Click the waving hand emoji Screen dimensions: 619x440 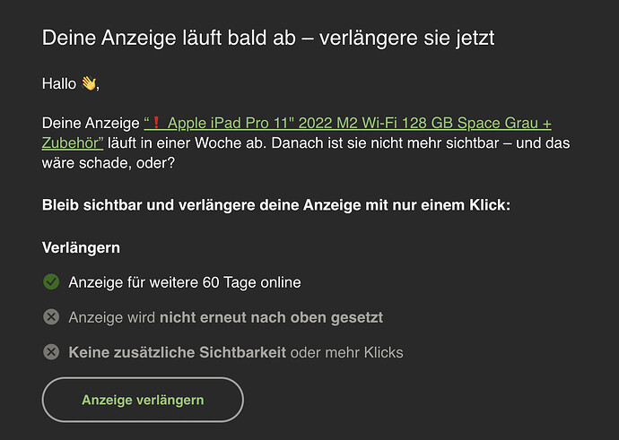click(x=88, y=83)
